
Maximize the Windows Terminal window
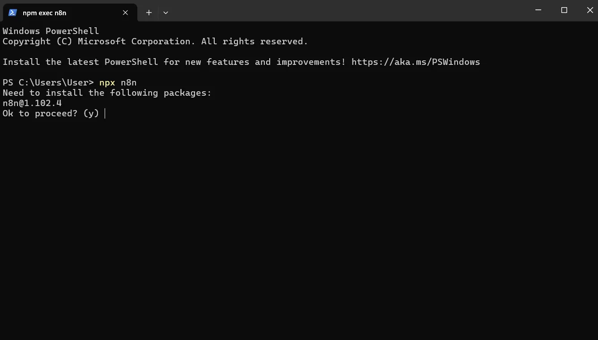(564, 10)
